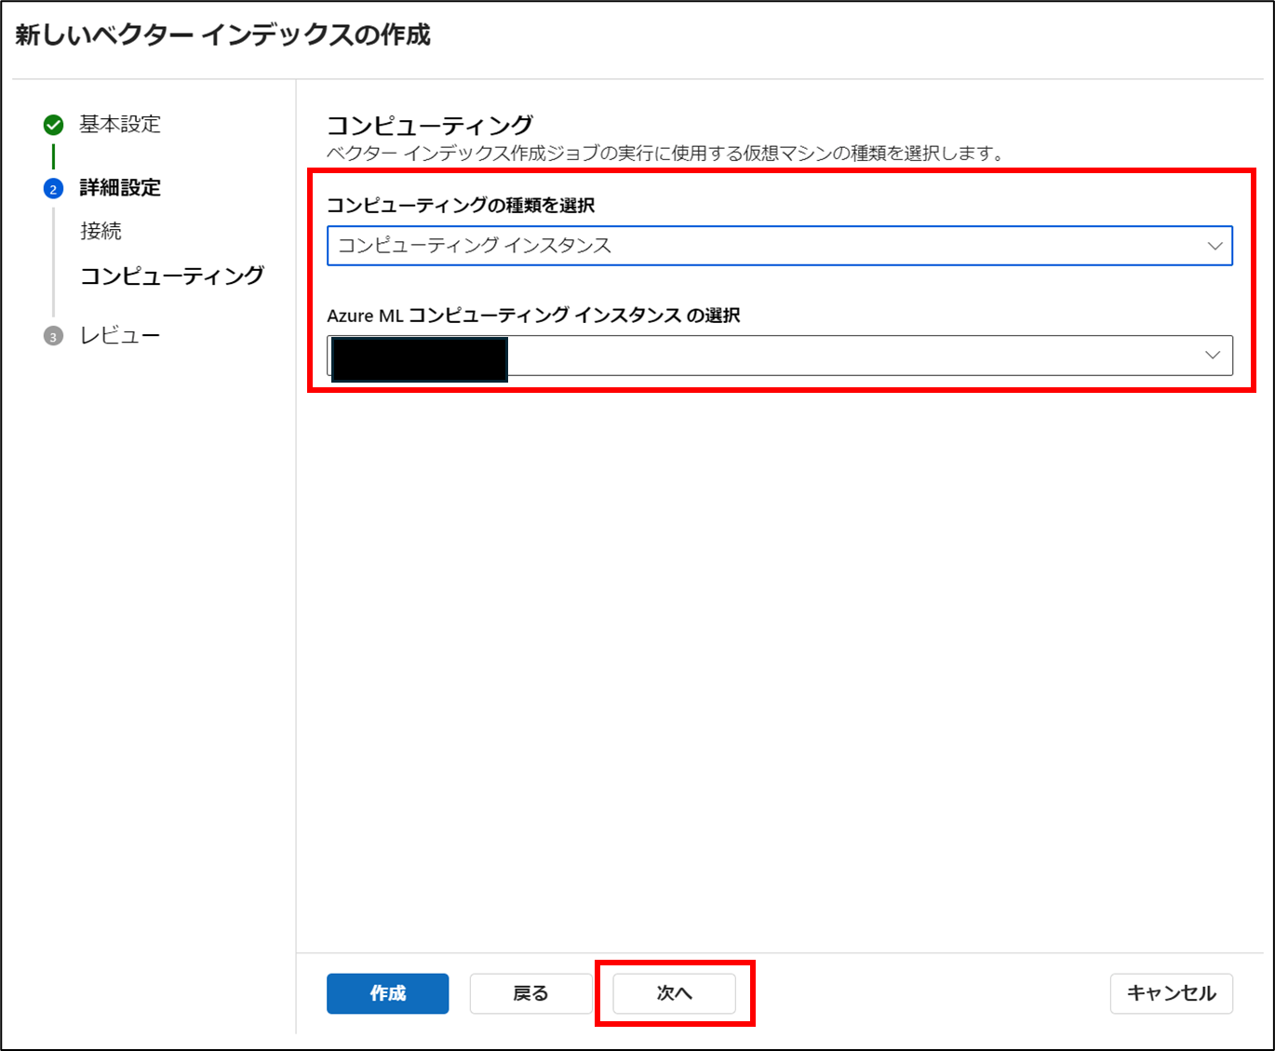
Task: Cancel the wizard via キャンセル
Action: 1172,993
